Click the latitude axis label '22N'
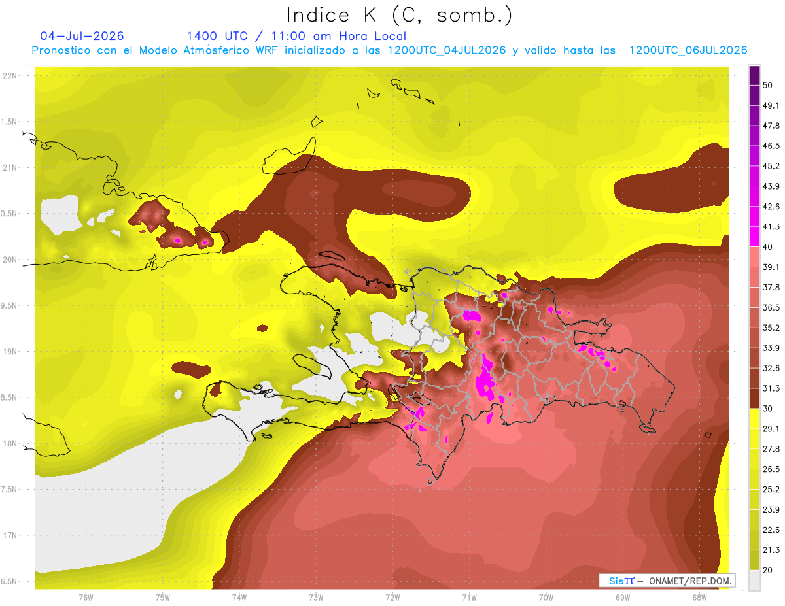This screenshot has width=785, height=606. 11,76
